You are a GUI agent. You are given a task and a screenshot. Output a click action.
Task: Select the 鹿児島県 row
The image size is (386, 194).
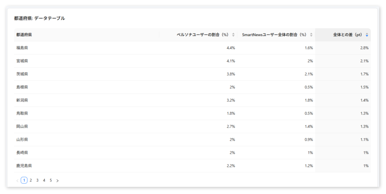pos(192,166)
